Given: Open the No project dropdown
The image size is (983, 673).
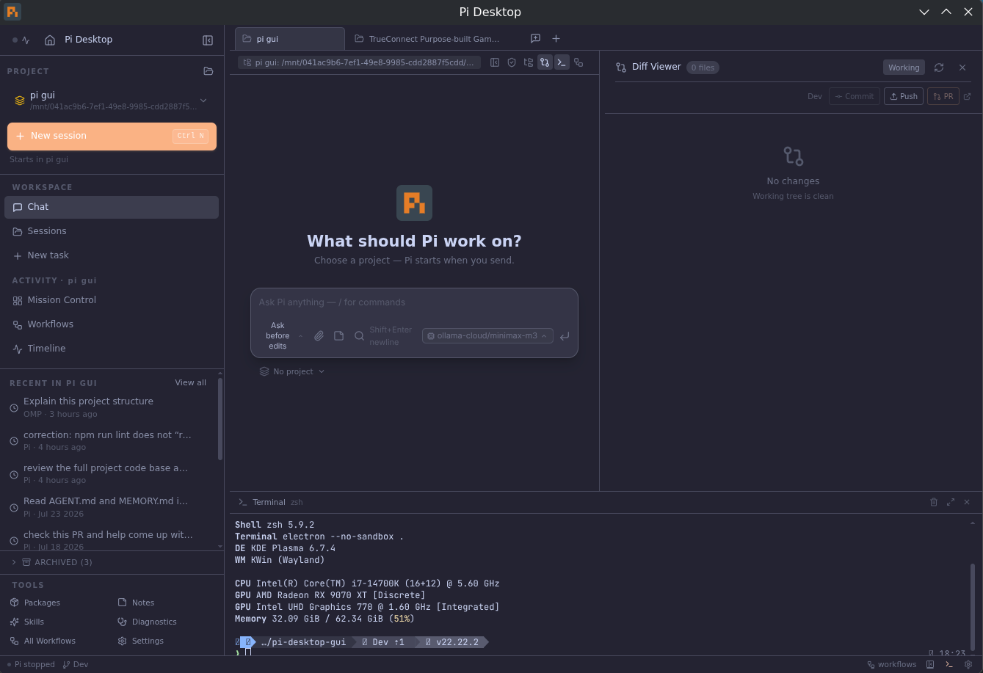Looking at the screenshot, I should (x=291, y=371).
